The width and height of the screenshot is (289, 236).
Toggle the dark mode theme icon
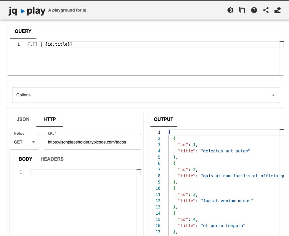[230, 10]
